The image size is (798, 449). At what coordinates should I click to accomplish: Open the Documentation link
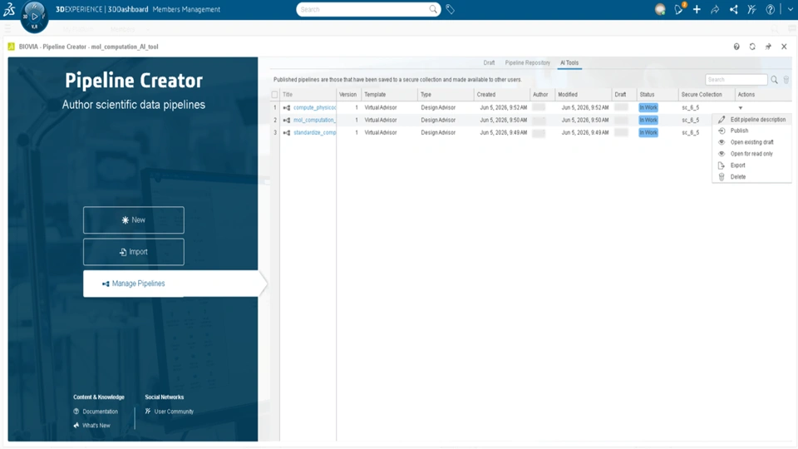(x=100, y=412)
